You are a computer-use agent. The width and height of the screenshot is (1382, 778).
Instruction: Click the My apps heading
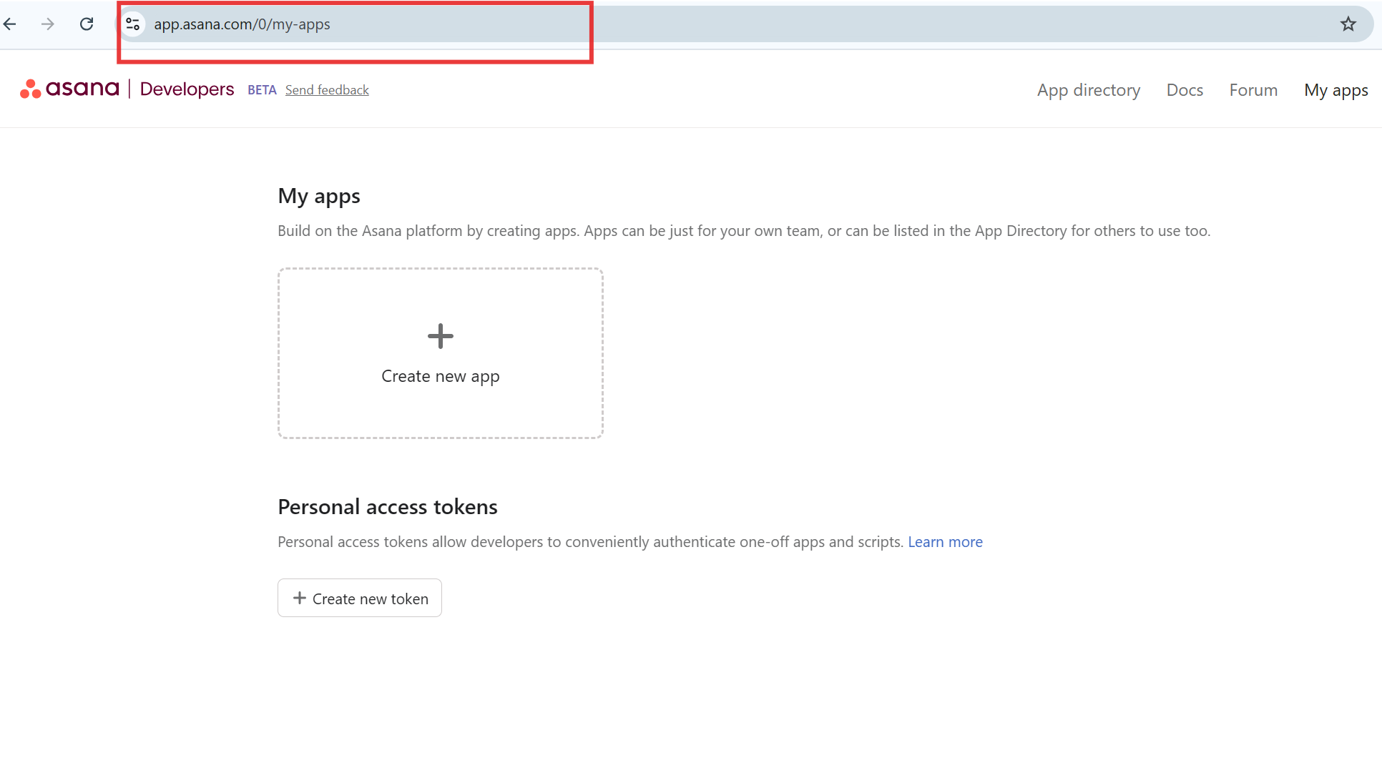(319, 196)
